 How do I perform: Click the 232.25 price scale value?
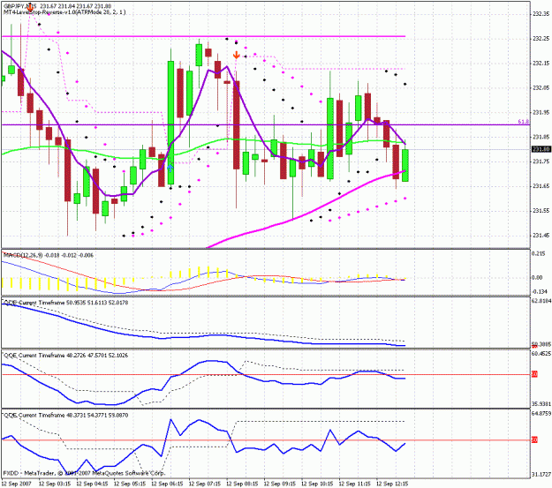point(541,38)
